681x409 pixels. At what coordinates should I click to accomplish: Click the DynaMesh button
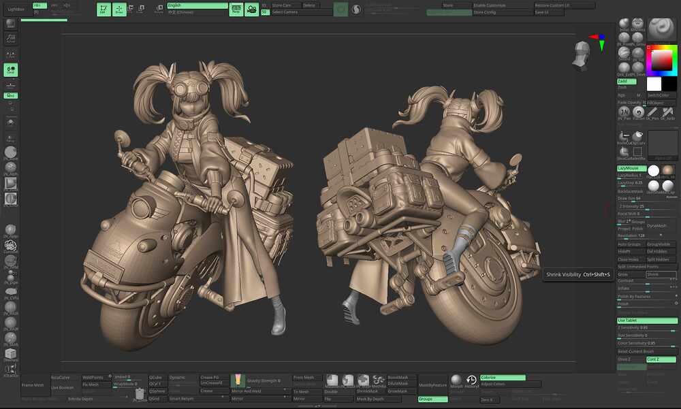(x=661, y=226)
